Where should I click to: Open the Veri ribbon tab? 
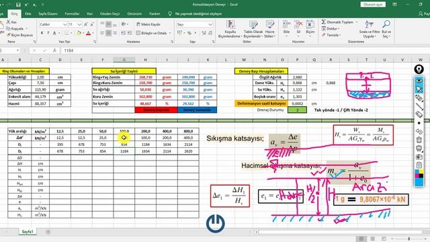click(89, 13)
